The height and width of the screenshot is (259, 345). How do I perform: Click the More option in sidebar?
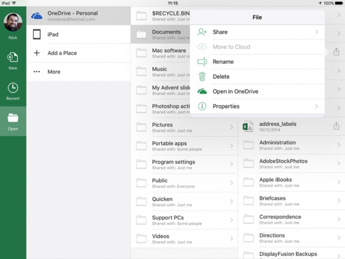pyautogui.click(x=54, y=72)
